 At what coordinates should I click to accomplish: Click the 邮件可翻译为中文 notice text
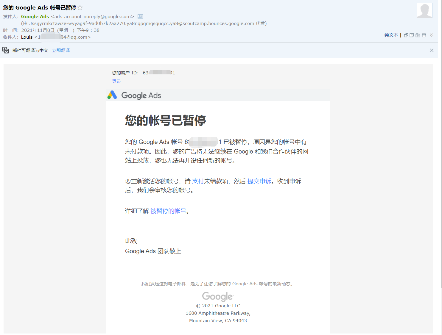click(x=30, y=51)
